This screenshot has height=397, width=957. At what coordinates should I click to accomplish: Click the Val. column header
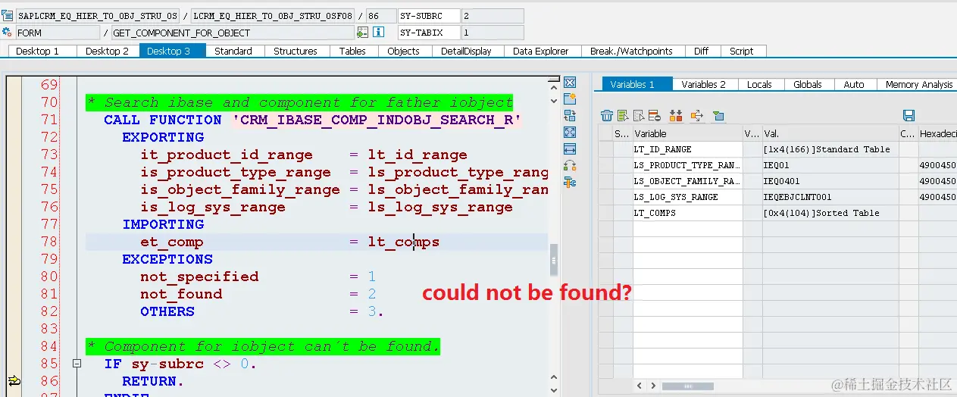(830, 133)
